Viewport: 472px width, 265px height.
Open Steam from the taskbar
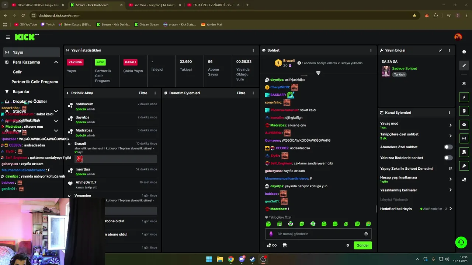click(252, 259)
